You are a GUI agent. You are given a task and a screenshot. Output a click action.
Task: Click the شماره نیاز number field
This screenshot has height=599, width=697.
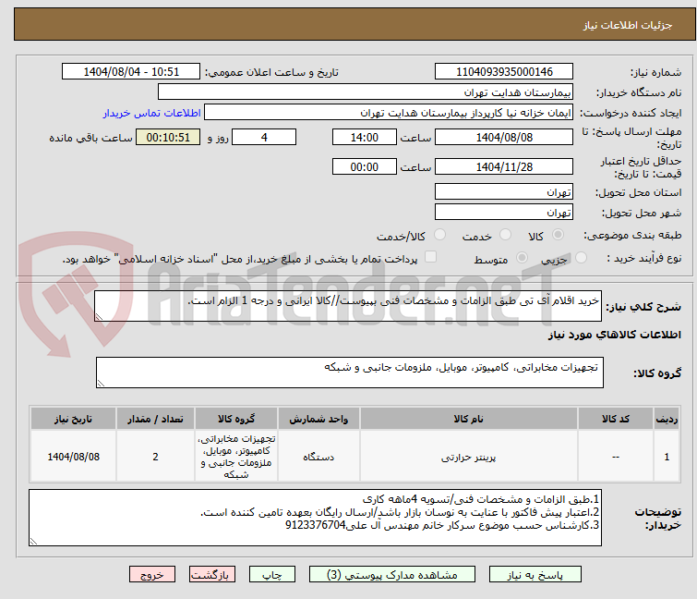pos(504,72)
